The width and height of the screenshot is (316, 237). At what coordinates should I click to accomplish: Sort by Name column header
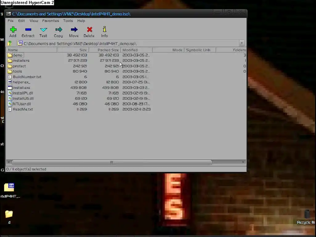click(x=32, y=50)
